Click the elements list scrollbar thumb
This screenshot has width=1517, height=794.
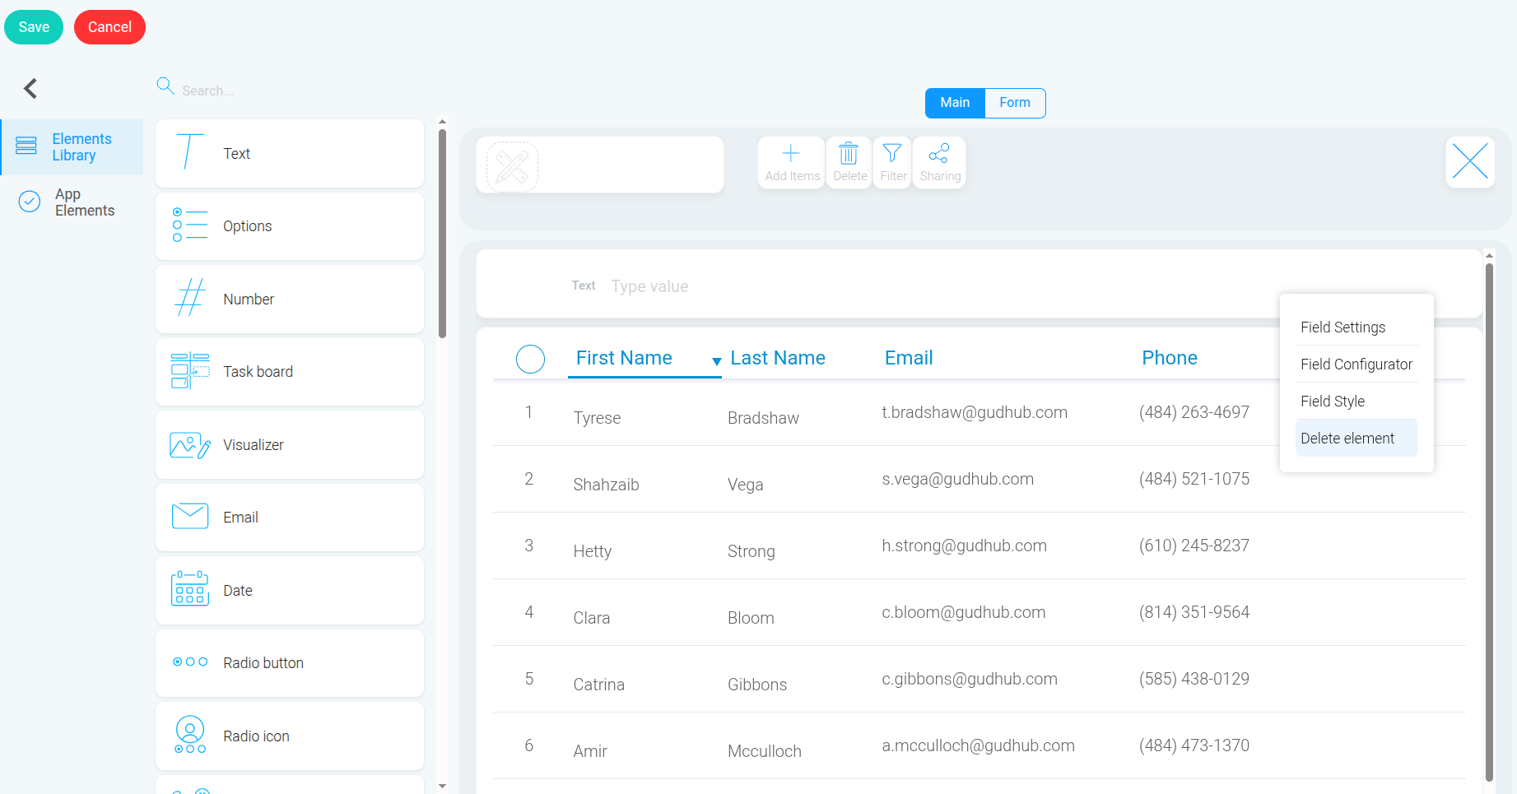[443, 234]
